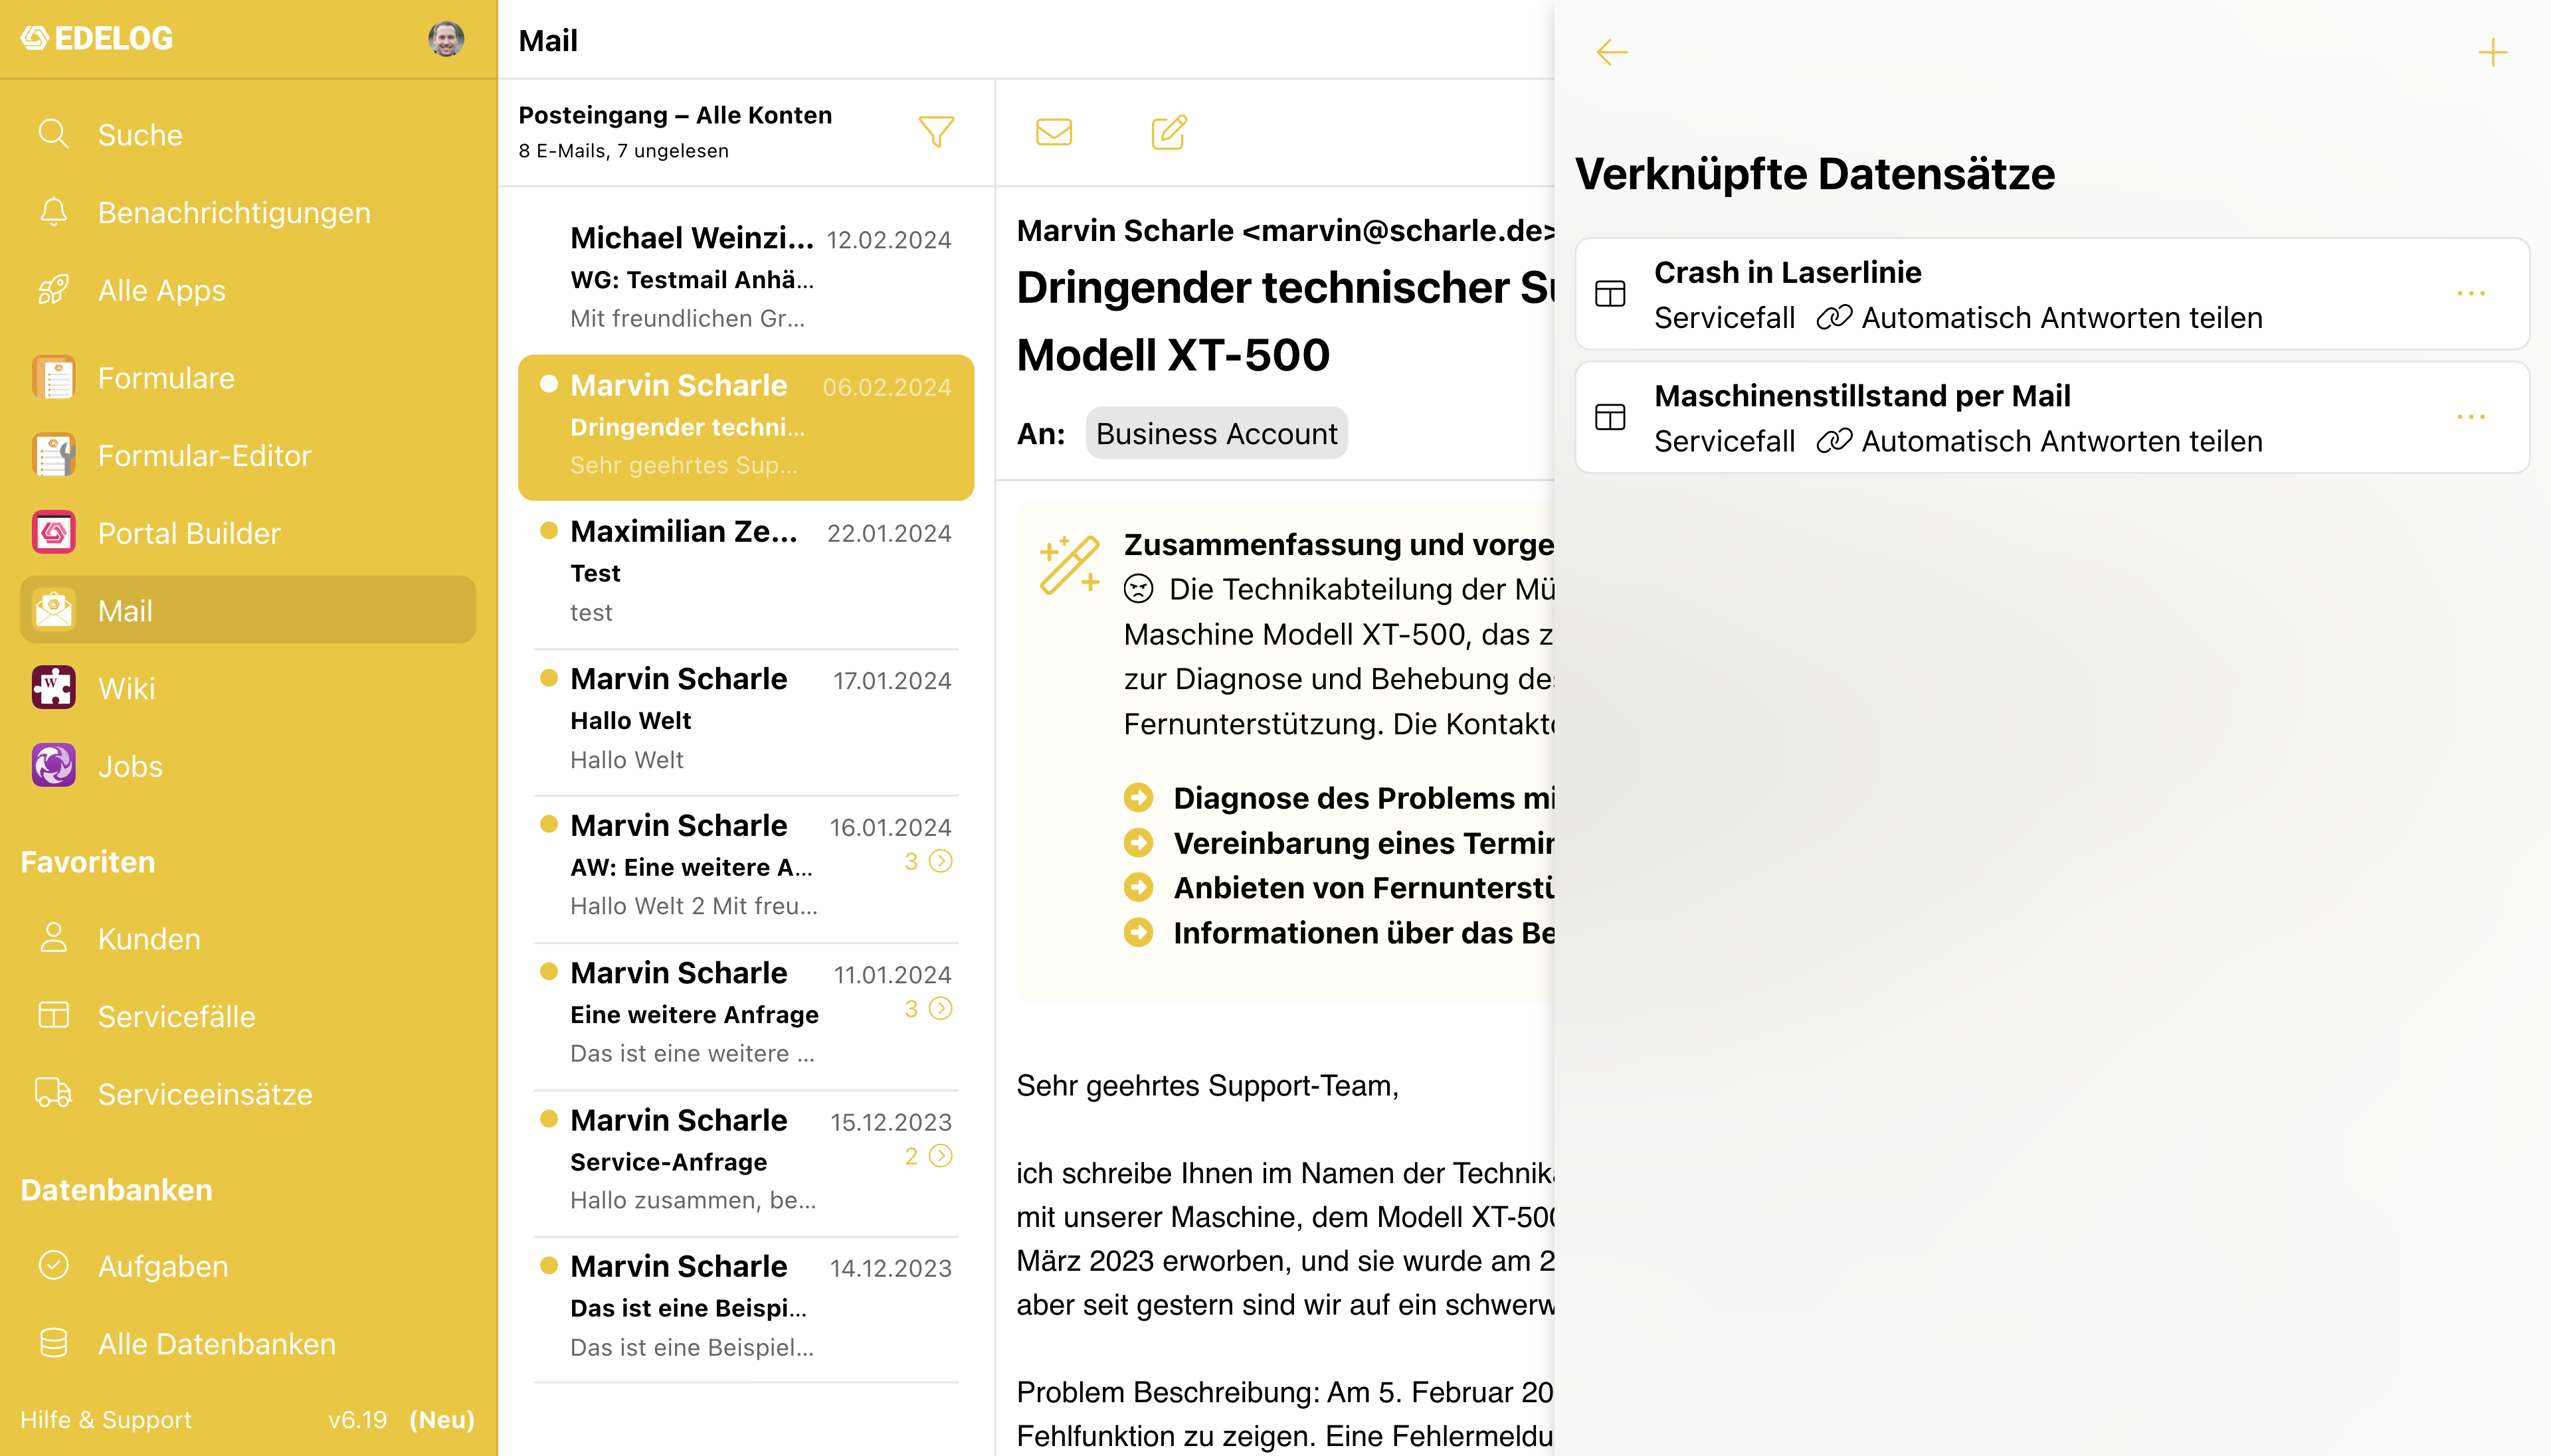Open Serviceeinsätze in favorites
This screenshot has width=2551, height=1456.
pyautogui.click(x=248, y=1094)
